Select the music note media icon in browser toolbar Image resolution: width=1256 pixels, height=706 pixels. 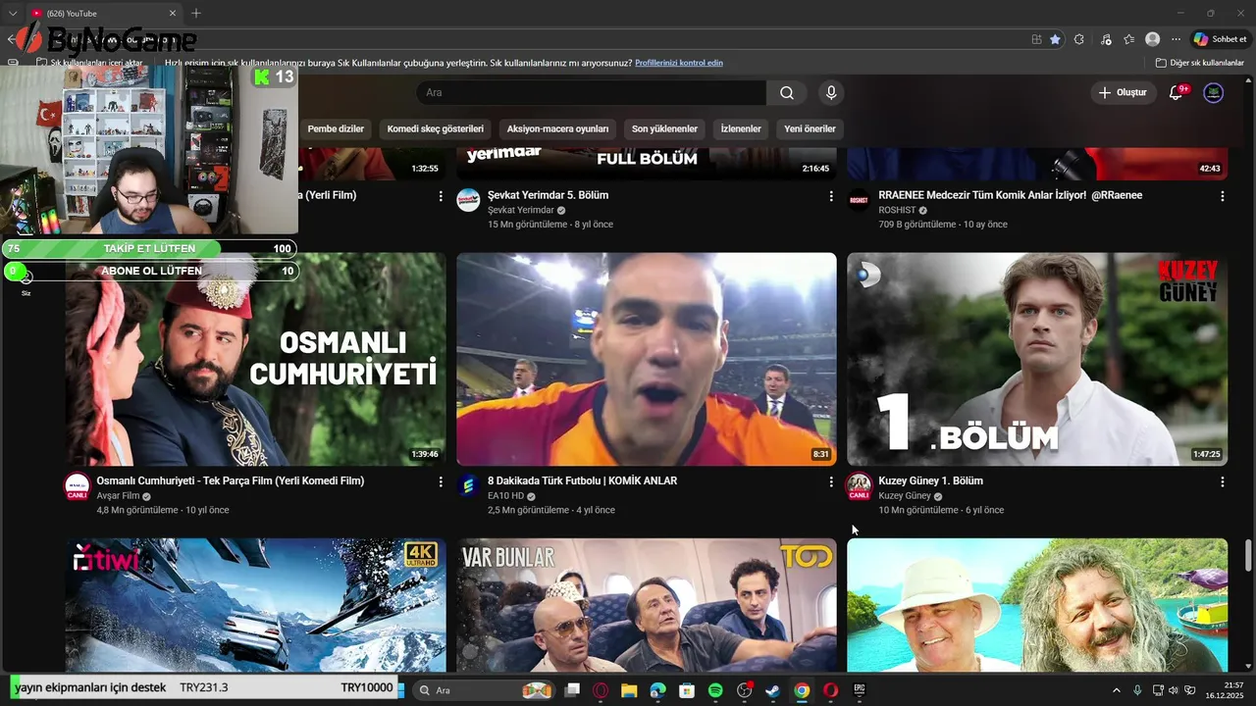coord(1106,39)
